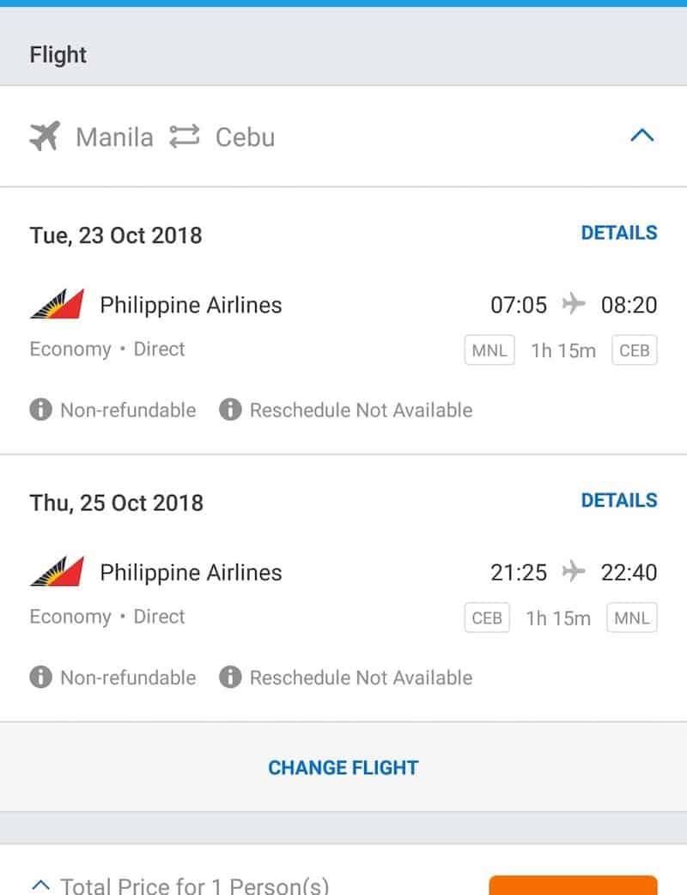
Task: Click the airplane icon beside Manila
Action: [x=45, y=137]
